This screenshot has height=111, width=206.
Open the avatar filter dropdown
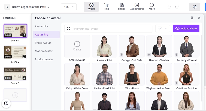pyautogui.click(x=162, y=29)
